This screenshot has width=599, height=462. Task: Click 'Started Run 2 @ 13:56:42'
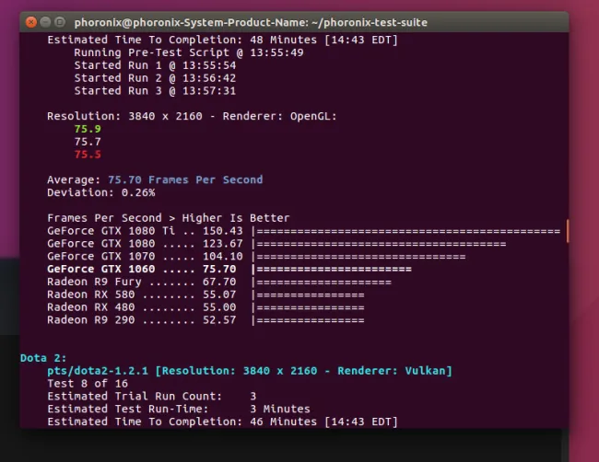click(155, 78)
